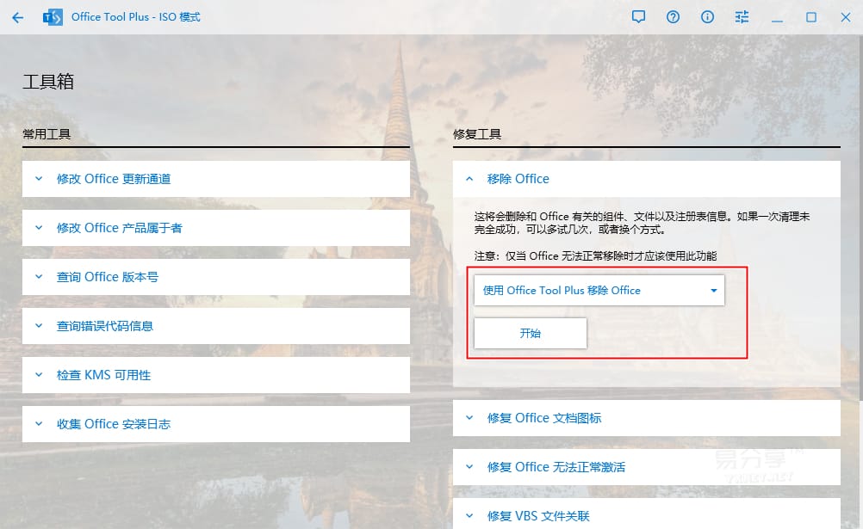Expand 收集 Office 安装日志 section
863x529 pixels.
pos(215,424)
